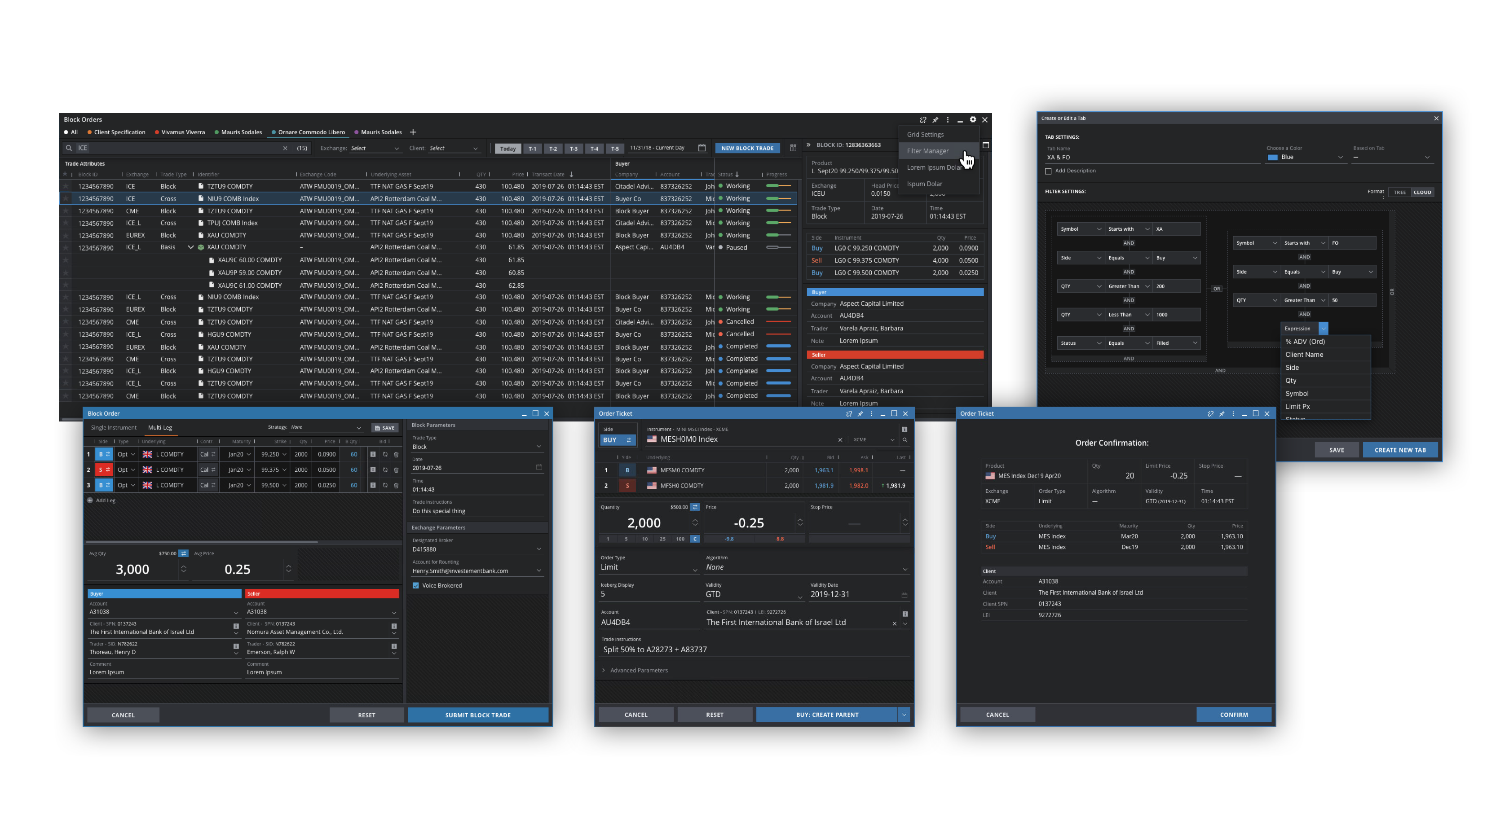Image resolution: width=1509 pixels, height=834 pixels.
Task: Open calendar icon beside Current Day range
Action: coord(702,148)
